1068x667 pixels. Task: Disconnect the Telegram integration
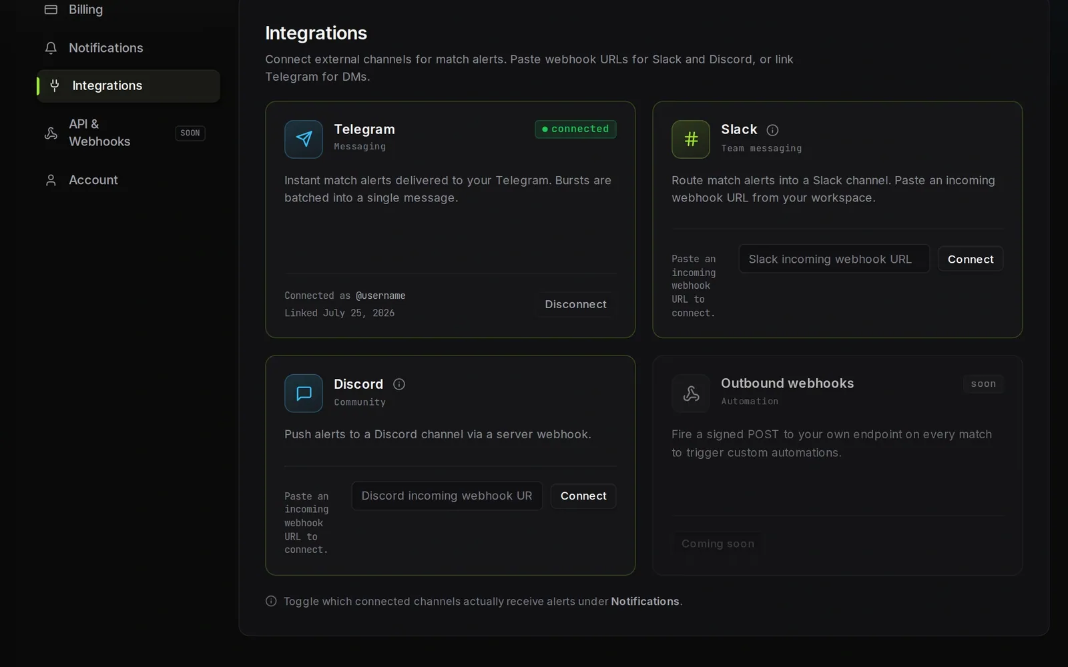coord(575,304)
